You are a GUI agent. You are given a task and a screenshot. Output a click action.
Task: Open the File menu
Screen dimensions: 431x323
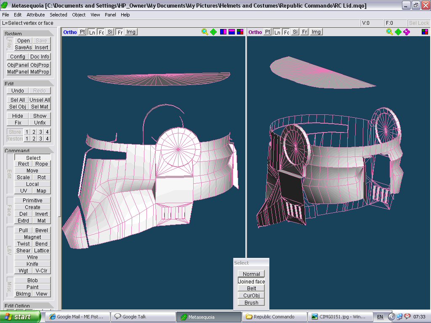point(5,15)
